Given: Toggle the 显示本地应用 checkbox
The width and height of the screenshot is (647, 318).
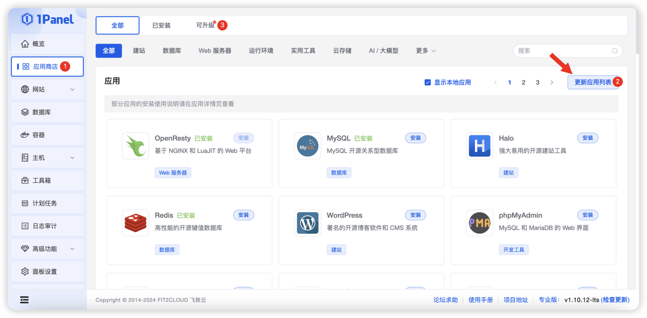Looking at the screenshot, I should coord(427,82).
